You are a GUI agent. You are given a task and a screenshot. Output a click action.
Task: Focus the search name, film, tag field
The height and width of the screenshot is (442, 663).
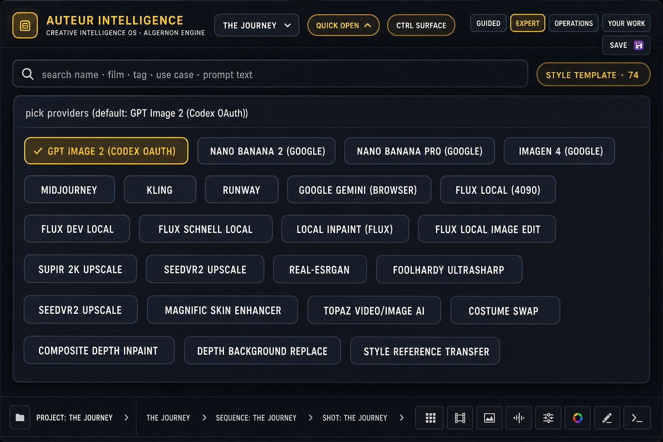(x=270, y=74)
